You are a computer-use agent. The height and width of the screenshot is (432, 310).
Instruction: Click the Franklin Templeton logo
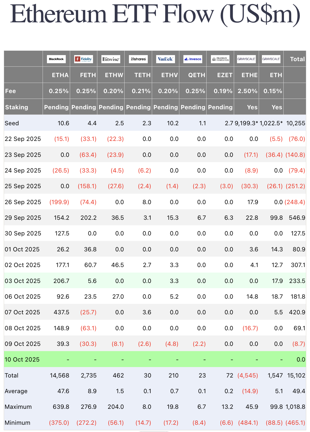[220, 59]
